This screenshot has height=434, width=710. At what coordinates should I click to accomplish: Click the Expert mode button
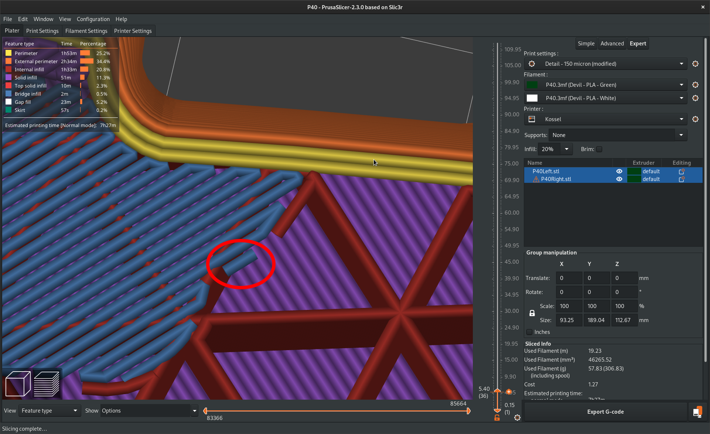[638, 44]
